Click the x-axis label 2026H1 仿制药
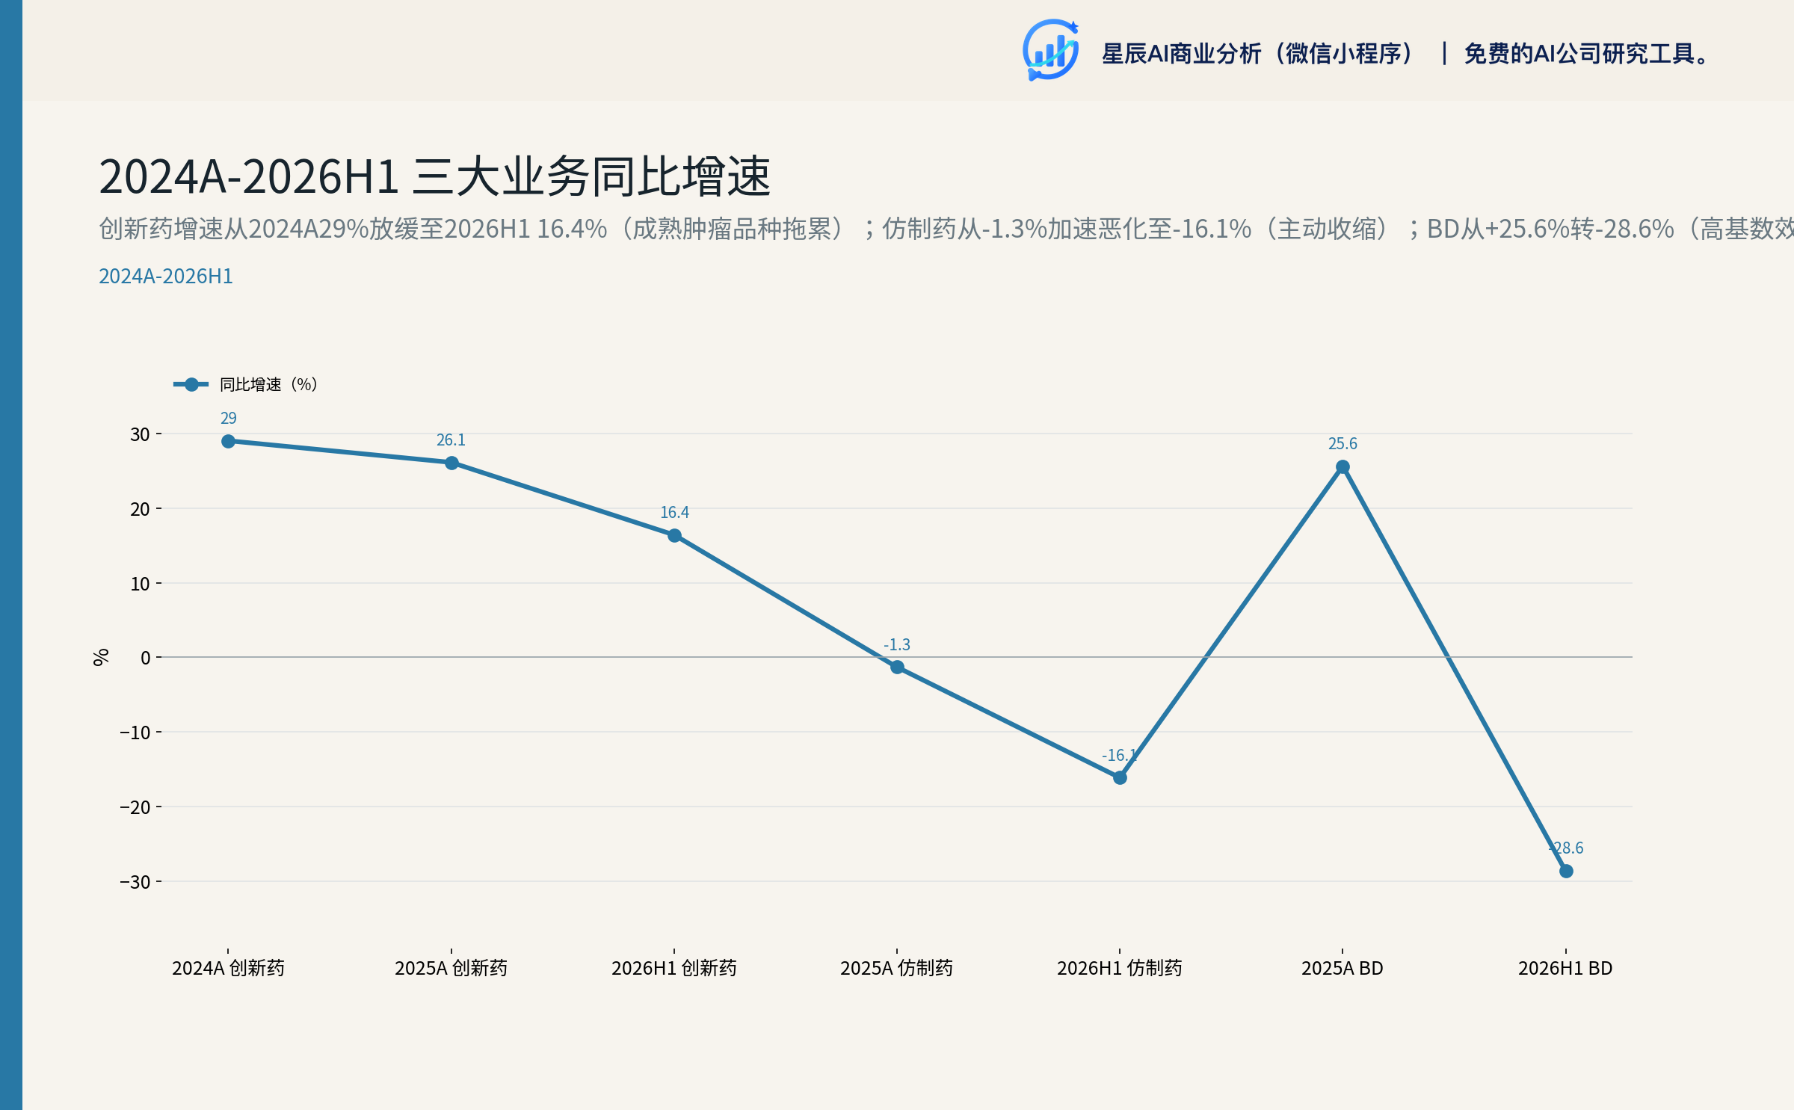1794x1110 pixels. [1120, 969]
